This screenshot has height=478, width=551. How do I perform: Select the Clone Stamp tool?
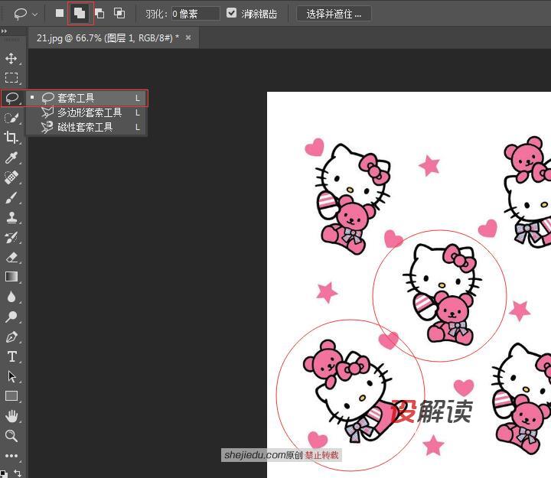[11, 217]
